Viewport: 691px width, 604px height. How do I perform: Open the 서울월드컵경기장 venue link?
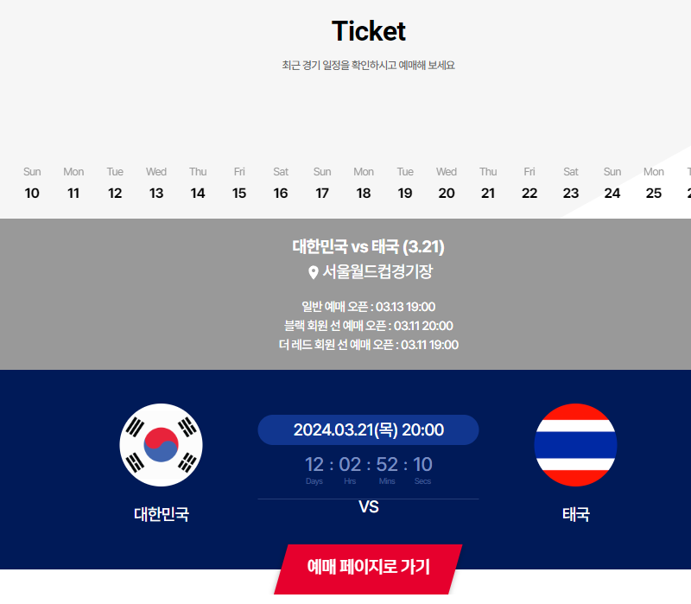[373, 270]
